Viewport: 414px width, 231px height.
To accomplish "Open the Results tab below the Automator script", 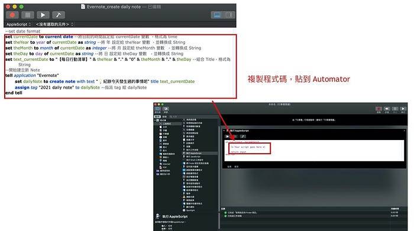I will click(229, 167).
